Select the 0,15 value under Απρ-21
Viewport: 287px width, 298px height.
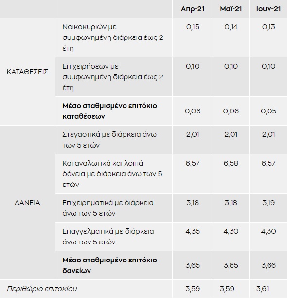tap(193, 27)
